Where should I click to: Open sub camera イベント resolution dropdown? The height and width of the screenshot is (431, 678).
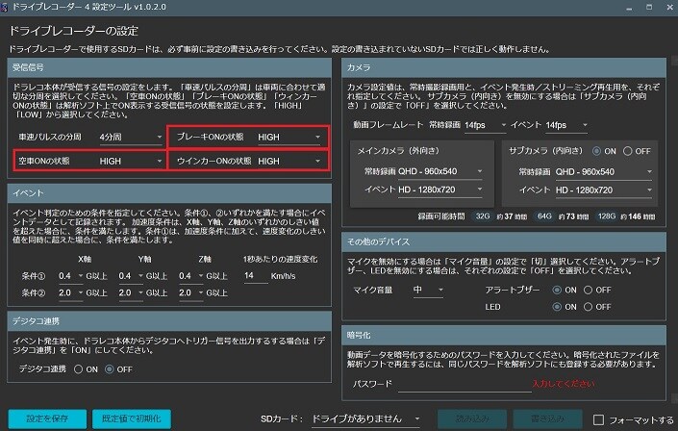604,190
